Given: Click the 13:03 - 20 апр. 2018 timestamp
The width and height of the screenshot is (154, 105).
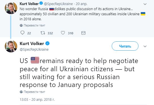Looking at the screenshot, I should [x=37, y=99].
